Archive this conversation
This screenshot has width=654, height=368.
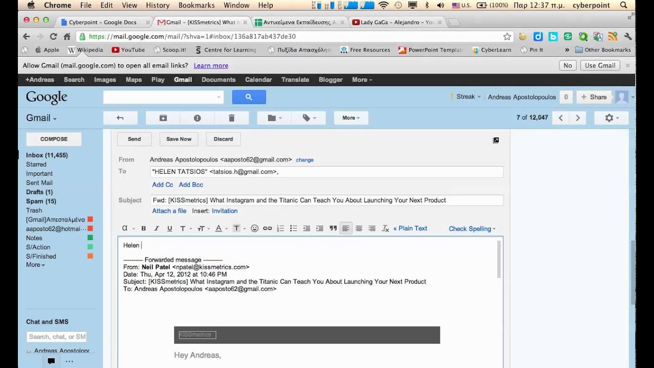[163, 118]
